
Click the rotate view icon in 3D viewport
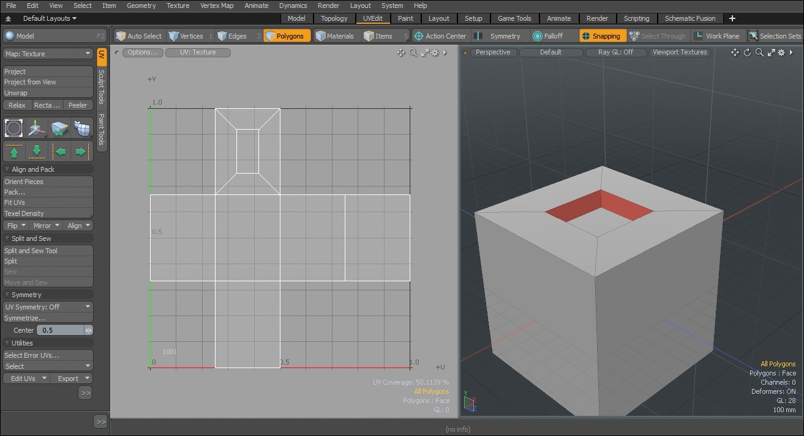click(747, 53)
